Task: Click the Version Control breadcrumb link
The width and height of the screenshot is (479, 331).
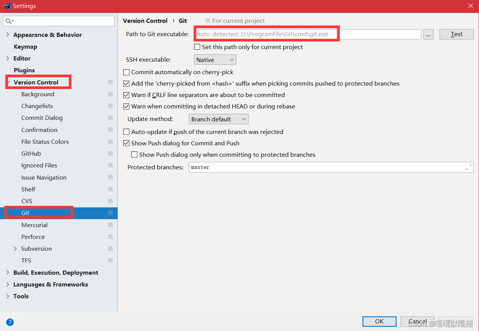Action: [x=145, y=21]
